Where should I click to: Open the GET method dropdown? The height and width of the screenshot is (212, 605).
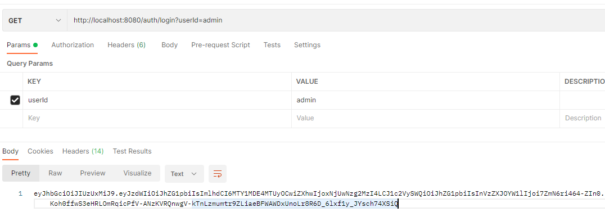[35, 20]
